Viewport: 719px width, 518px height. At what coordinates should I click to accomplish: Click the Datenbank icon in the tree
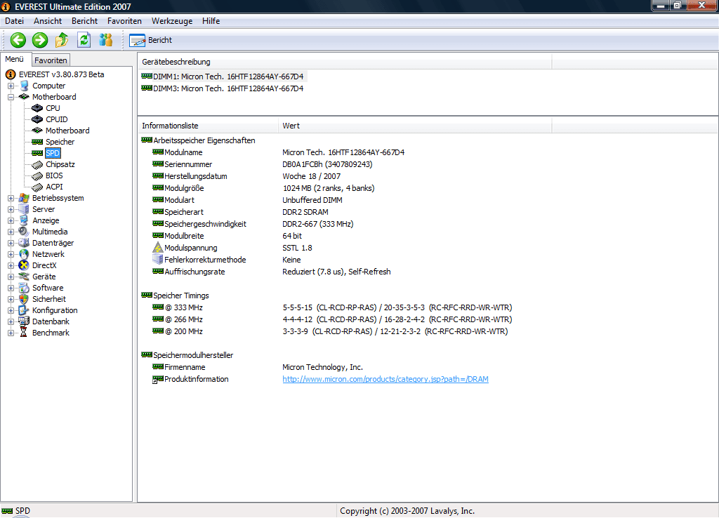tap(24, 321)
